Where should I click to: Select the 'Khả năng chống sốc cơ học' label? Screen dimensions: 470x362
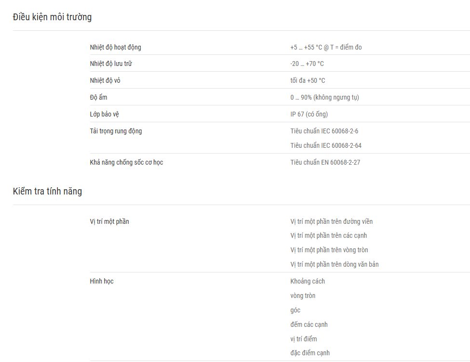[x=126, y=162]
